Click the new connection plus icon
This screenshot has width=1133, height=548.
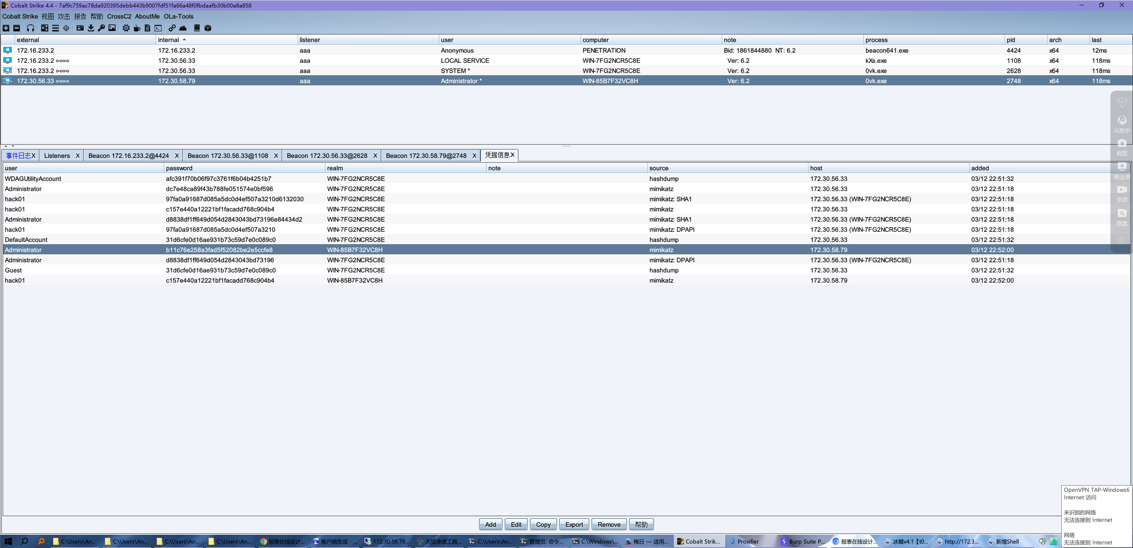point(6,28)
